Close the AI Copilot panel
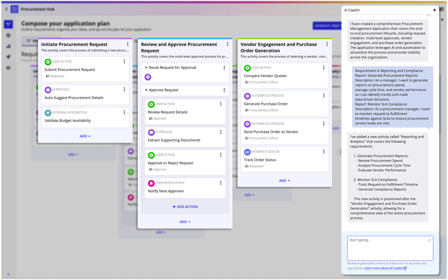 tap(434, 10)
